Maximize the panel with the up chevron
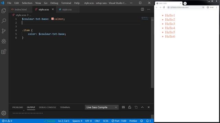 pos(142,107)
